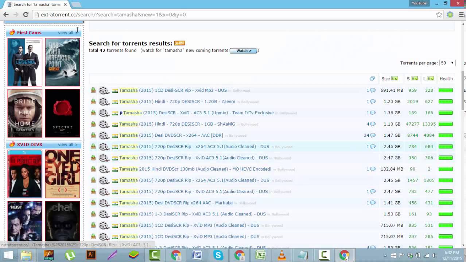Click the browser address bar URL

(113, 15)
